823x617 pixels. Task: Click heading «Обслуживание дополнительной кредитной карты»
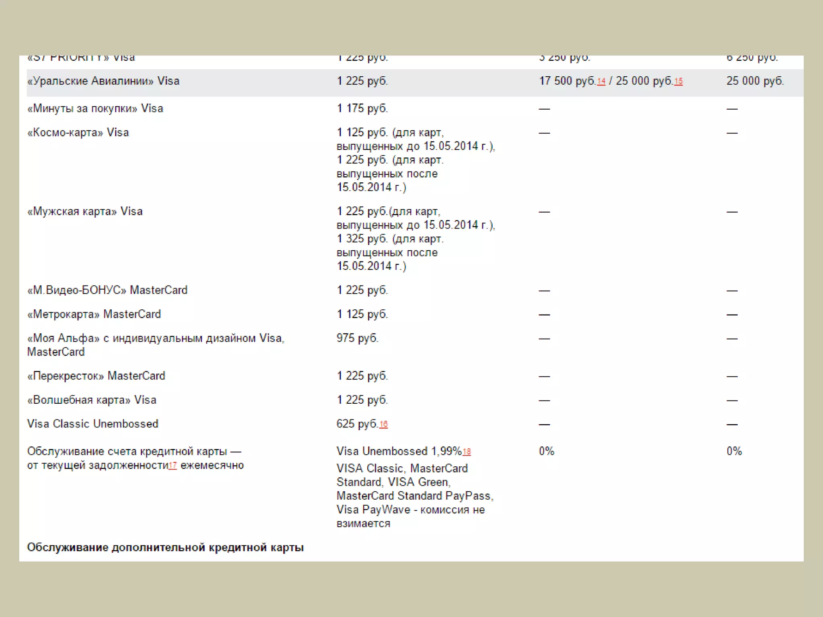point(165,548)
